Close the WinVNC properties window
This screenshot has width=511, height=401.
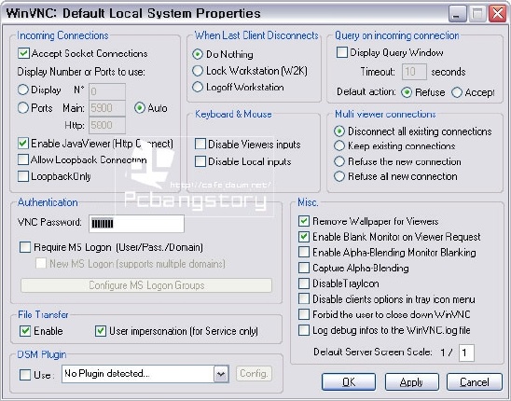(x=498, y=14)
